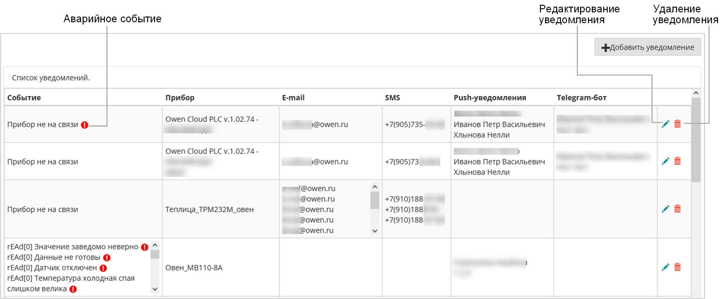Delete the Теплица_ТРМ232М_овен notification
Image resolution: width=724 pixels, height=299 pixels.
[677, 209]
